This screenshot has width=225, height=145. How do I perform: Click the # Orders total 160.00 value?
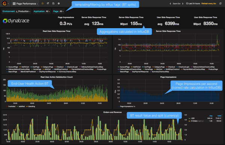(x=219, y=121)
